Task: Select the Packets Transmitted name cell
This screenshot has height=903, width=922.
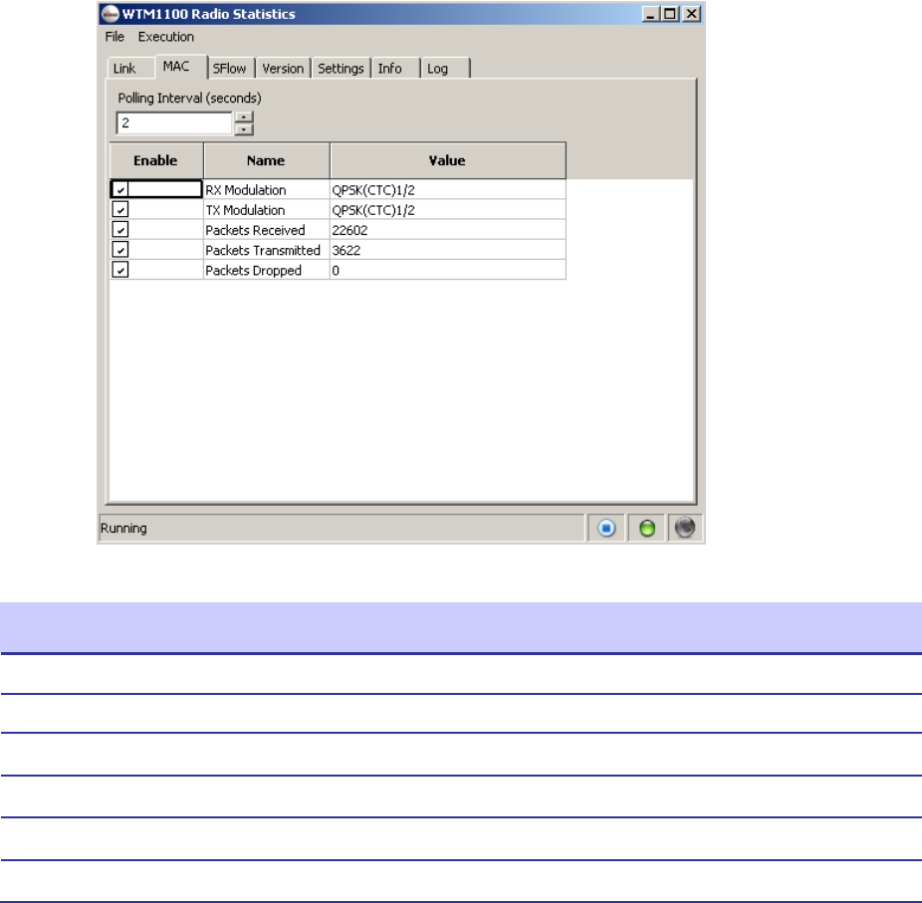Action: pyautogui.click(x=267, y=249)
